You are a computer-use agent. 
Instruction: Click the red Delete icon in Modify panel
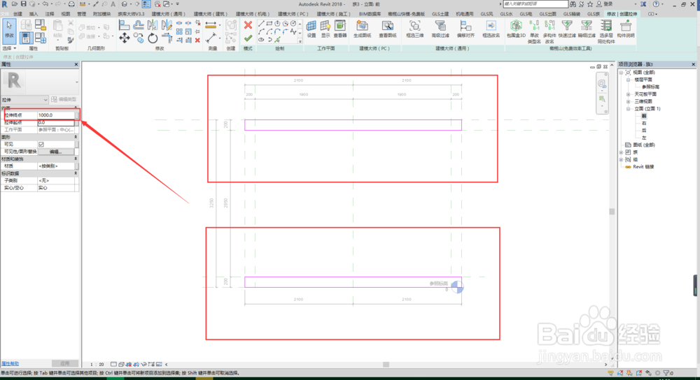click(x=197, y=40)
